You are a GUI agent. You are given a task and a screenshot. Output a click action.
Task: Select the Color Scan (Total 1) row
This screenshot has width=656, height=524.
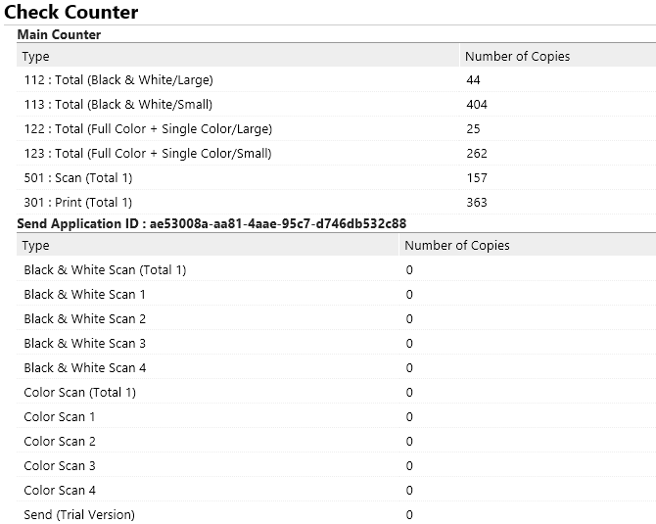(x=80, y=393)
